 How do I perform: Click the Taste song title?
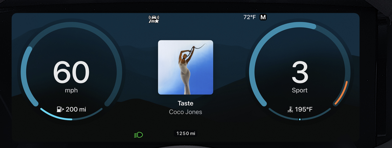coord(185,103)
